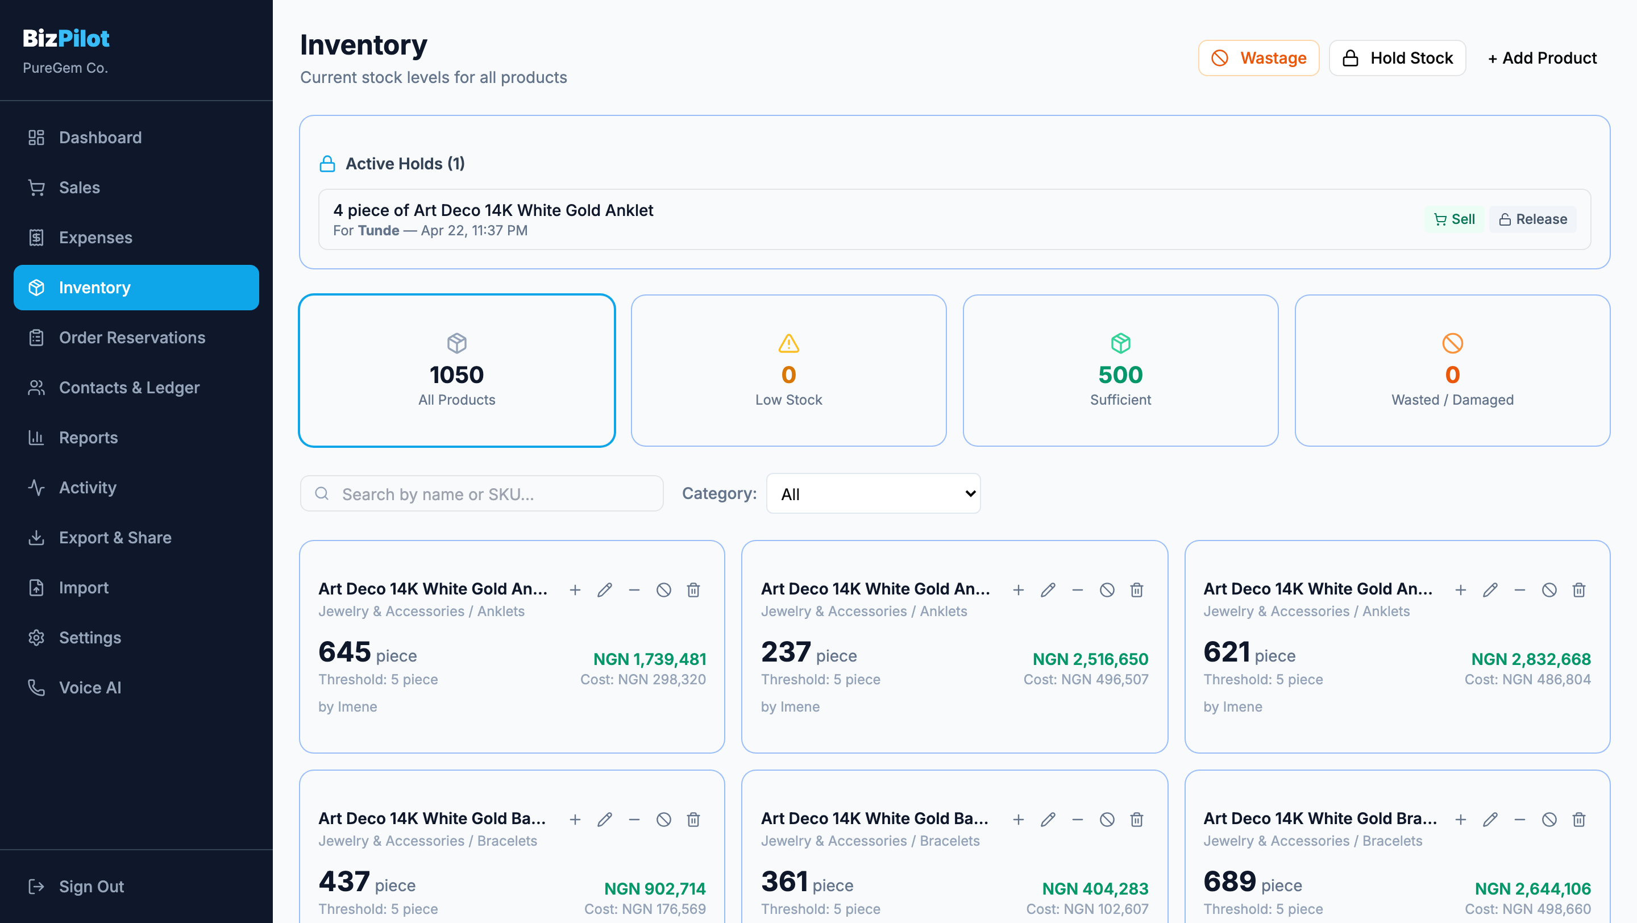Viewport: 1637px width, 923px height.
Task: Delete the 689 piece bracelet product
Action: click(x=1578, y=820)
